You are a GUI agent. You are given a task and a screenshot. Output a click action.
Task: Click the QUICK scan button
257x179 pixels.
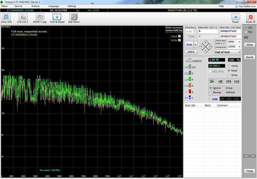click(x=191, y=52)
